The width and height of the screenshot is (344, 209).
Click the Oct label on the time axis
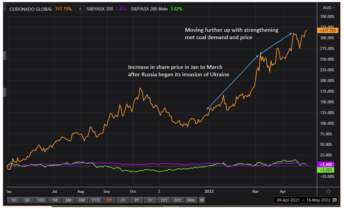click(x=133, y=191)
